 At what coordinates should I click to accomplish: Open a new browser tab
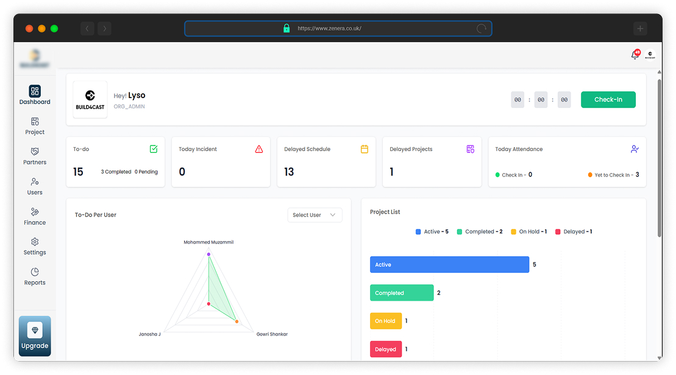tap(640, 29)
